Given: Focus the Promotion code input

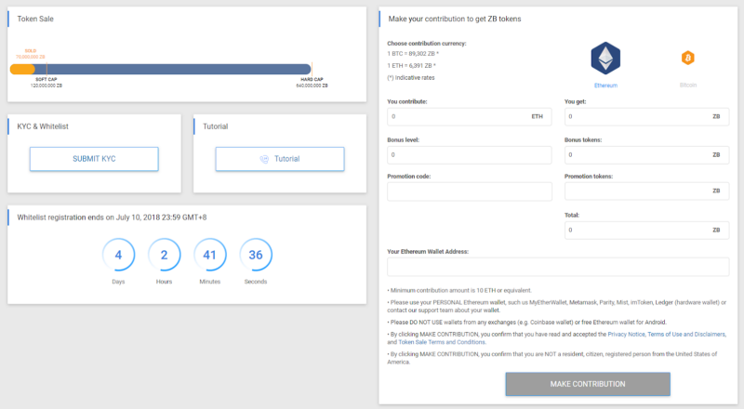Looking at the screenshot, I should coord(470,191).
